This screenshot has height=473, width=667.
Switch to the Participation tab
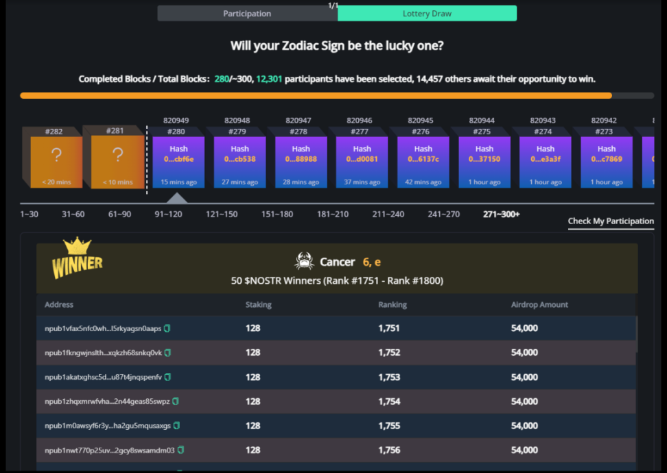[247, 14]
